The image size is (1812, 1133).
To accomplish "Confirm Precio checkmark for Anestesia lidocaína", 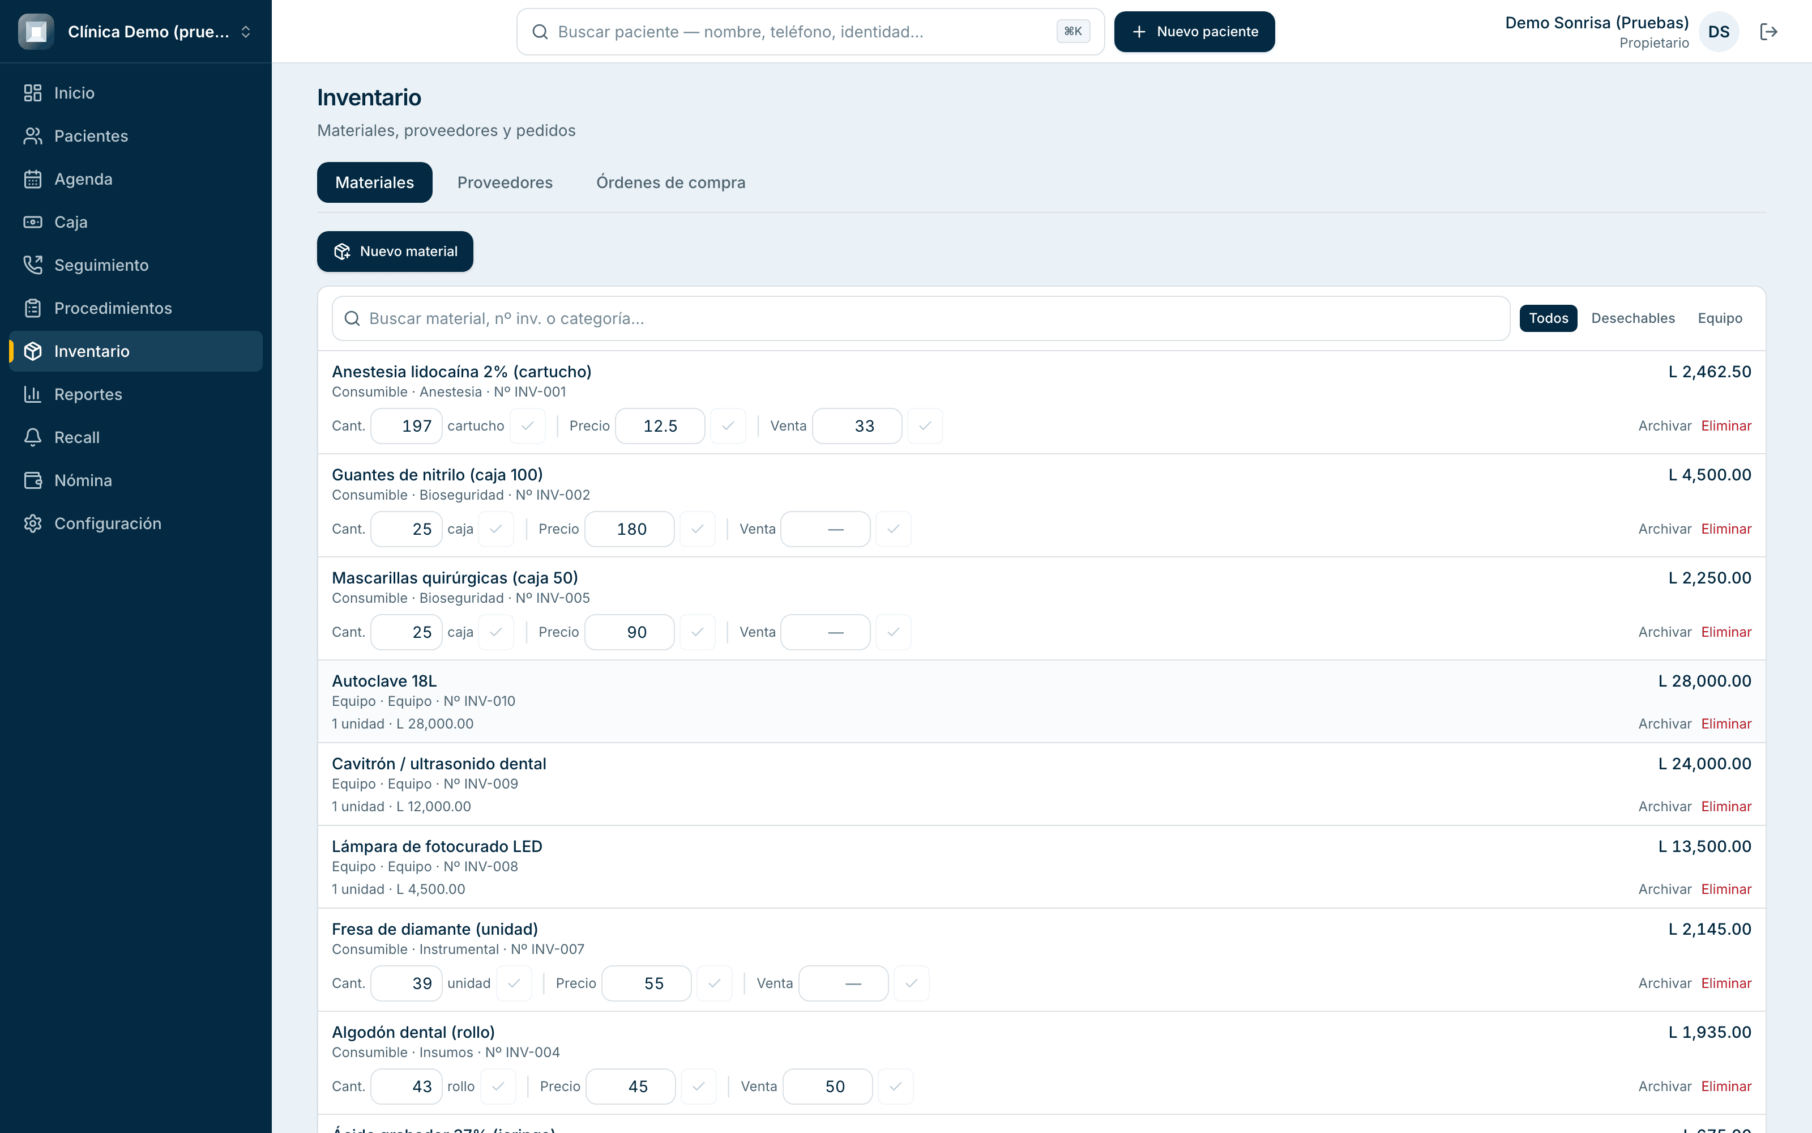I will pyautogui.click(x=728, y=425).
